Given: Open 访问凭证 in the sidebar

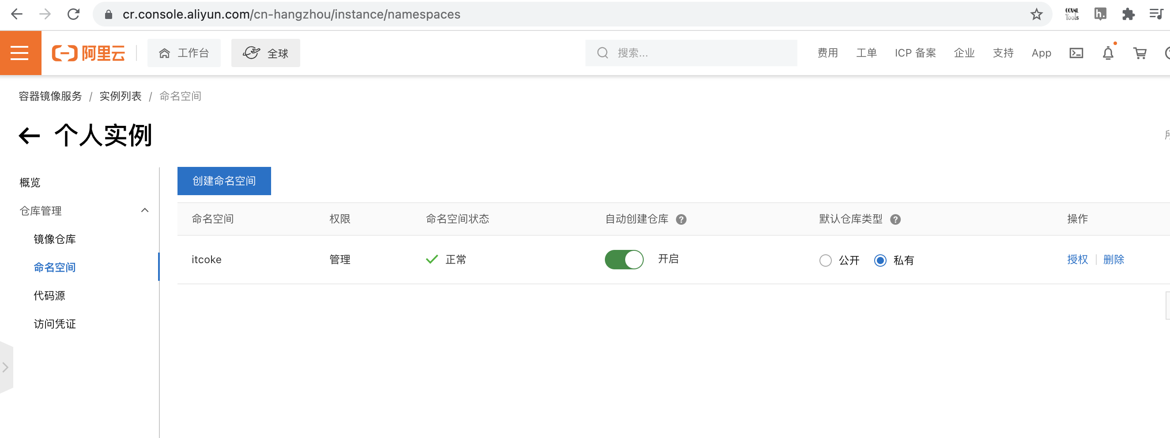Looking at the screenshot, I should [54, 324].
